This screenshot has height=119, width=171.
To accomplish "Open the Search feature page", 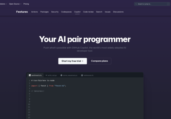I will tap(99, 12).
